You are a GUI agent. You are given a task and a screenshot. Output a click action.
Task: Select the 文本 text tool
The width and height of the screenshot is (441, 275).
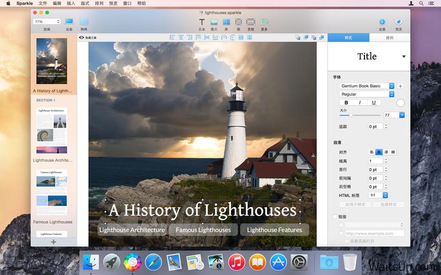click(x=202, y=22)
